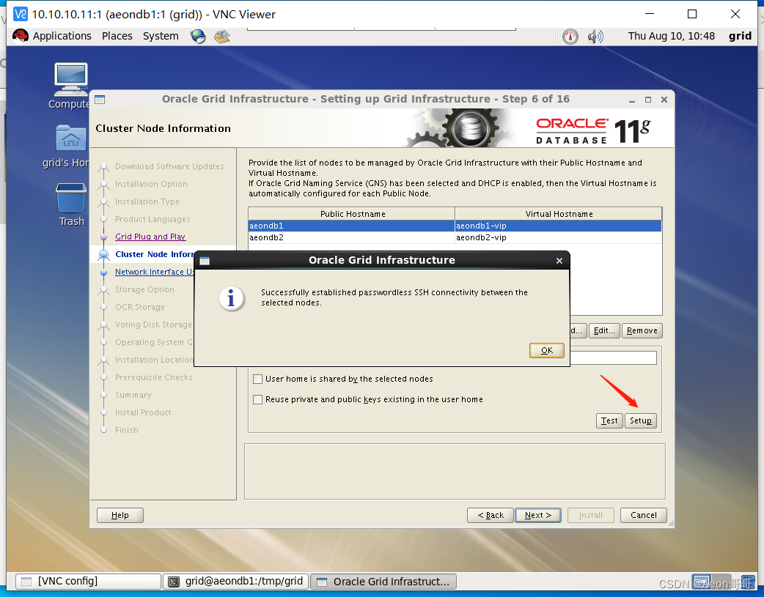The image size is (764, 597).
Task: Check 'User home is shared by the selected nodes'
Action: (258, 379)
